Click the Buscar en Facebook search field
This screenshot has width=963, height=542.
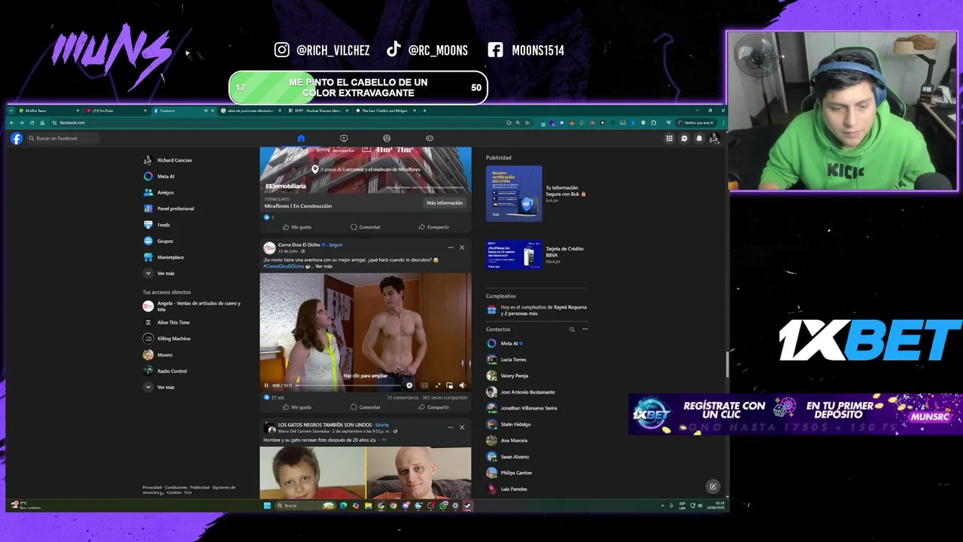(x=62, y=139)
